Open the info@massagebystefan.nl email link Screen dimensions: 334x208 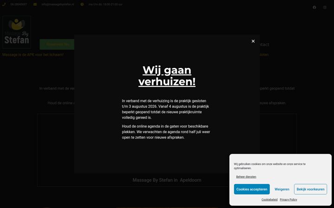pyautogui.click(x=58, y=4)
